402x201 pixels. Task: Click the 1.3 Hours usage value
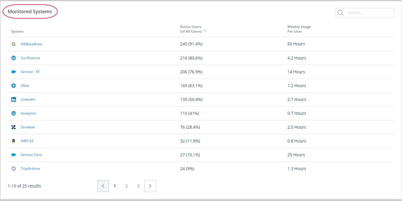point(297,169)
